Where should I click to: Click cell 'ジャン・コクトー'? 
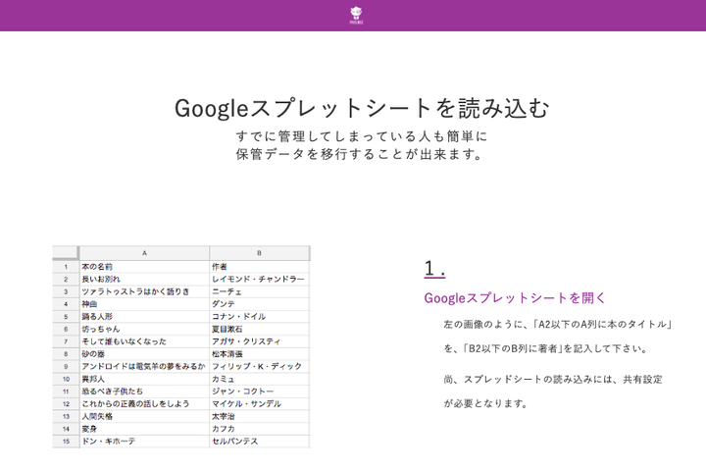tap(259, 392)
